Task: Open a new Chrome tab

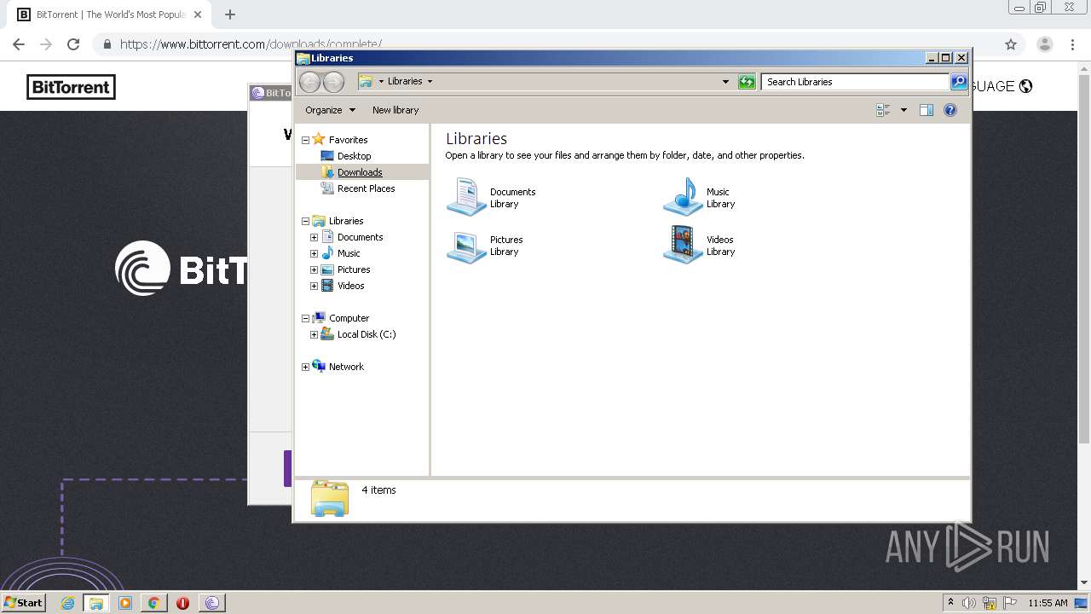Action: (230, 14)
